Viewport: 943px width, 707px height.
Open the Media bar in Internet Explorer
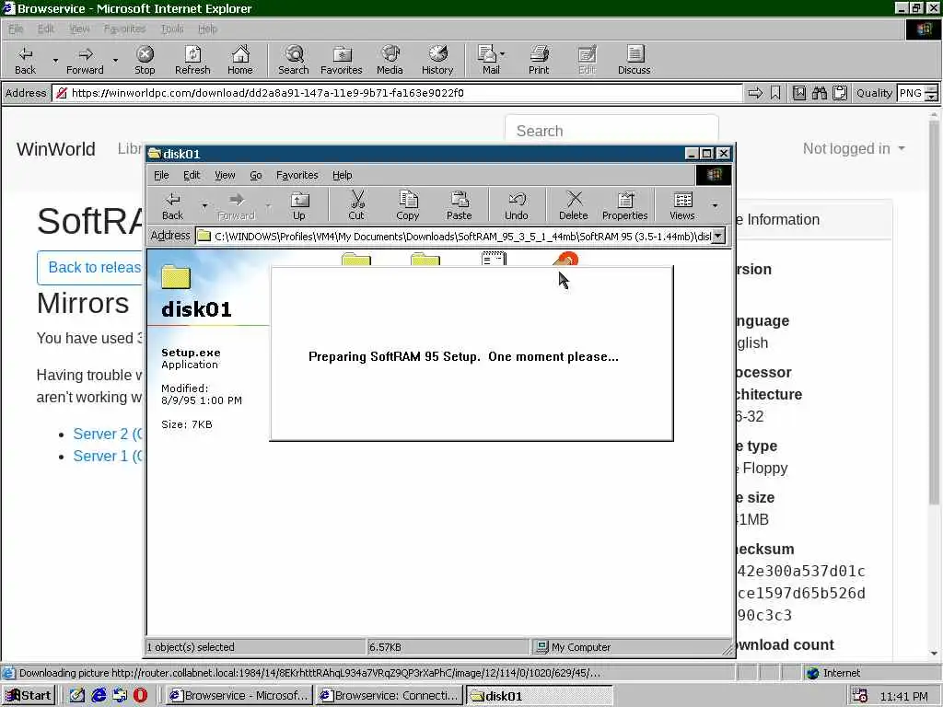(390, 60)
